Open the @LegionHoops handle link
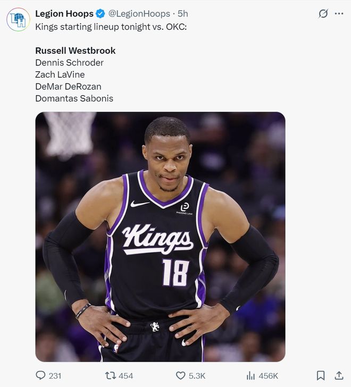The image size is (351, 387). pos(140,13)
